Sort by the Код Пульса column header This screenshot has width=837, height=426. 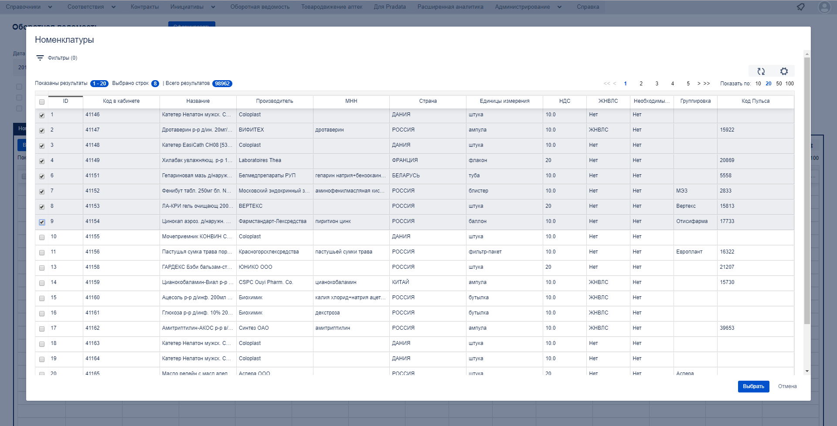pyautogui.click(x=755, y=101)
